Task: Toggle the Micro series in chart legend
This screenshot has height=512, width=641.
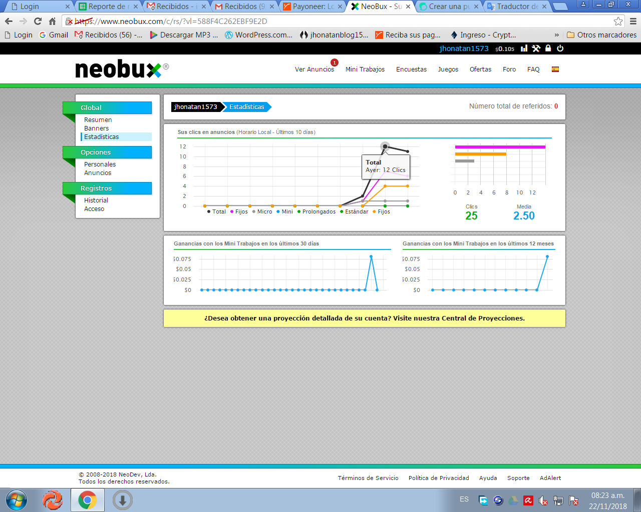Action: [x=262, y=211]
